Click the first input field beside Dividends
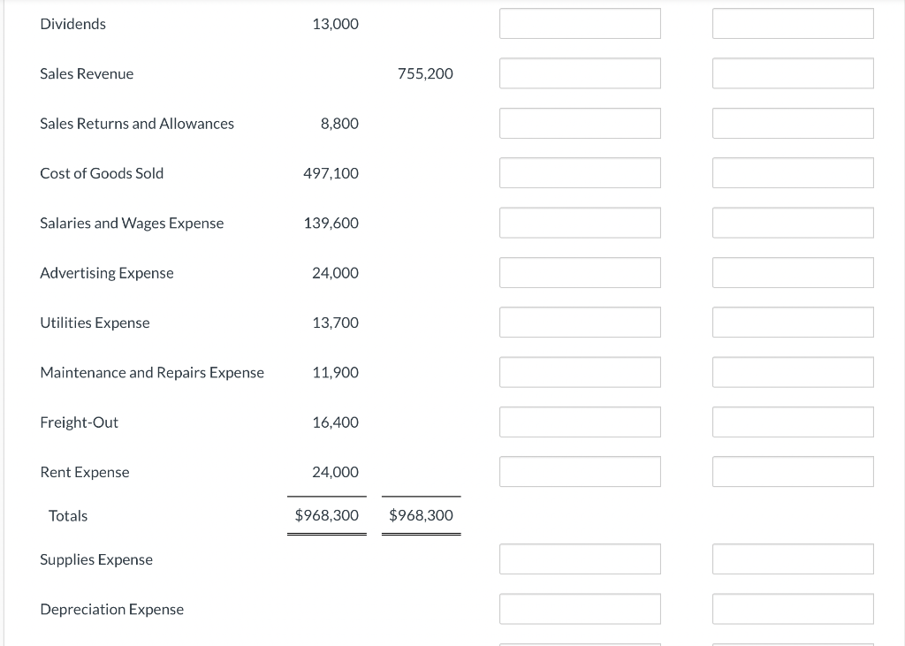The height and width of the screenshot is (646, 905). [x=580, y=23]
